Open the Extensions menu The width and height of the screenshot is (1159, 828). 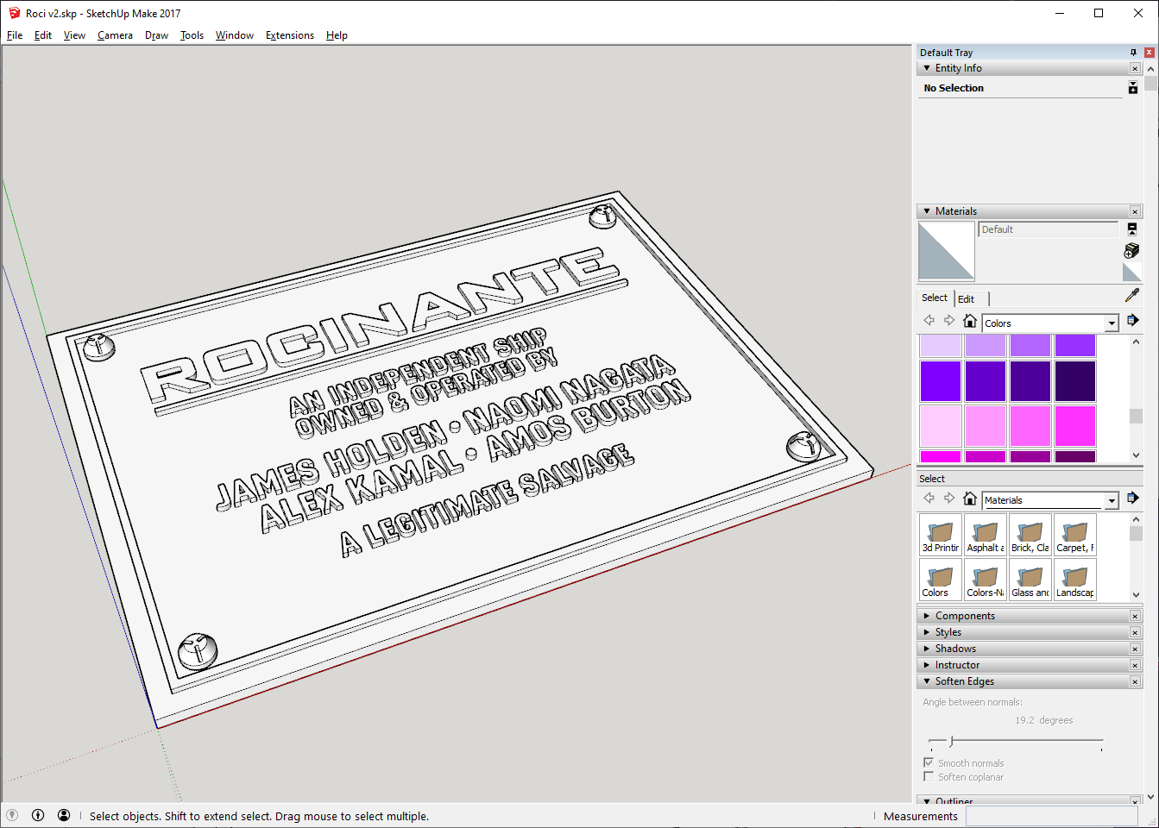click(289, 35)
